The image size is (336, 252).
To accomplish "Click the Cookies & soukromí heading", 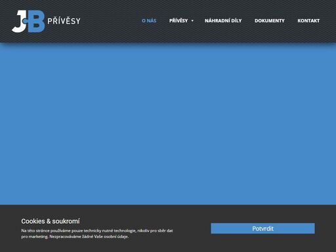I will point(51,221).
